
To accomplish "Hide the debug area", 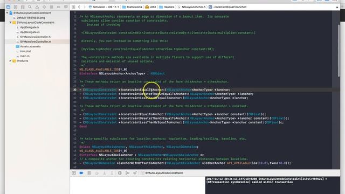I will (x=74, y=173).
